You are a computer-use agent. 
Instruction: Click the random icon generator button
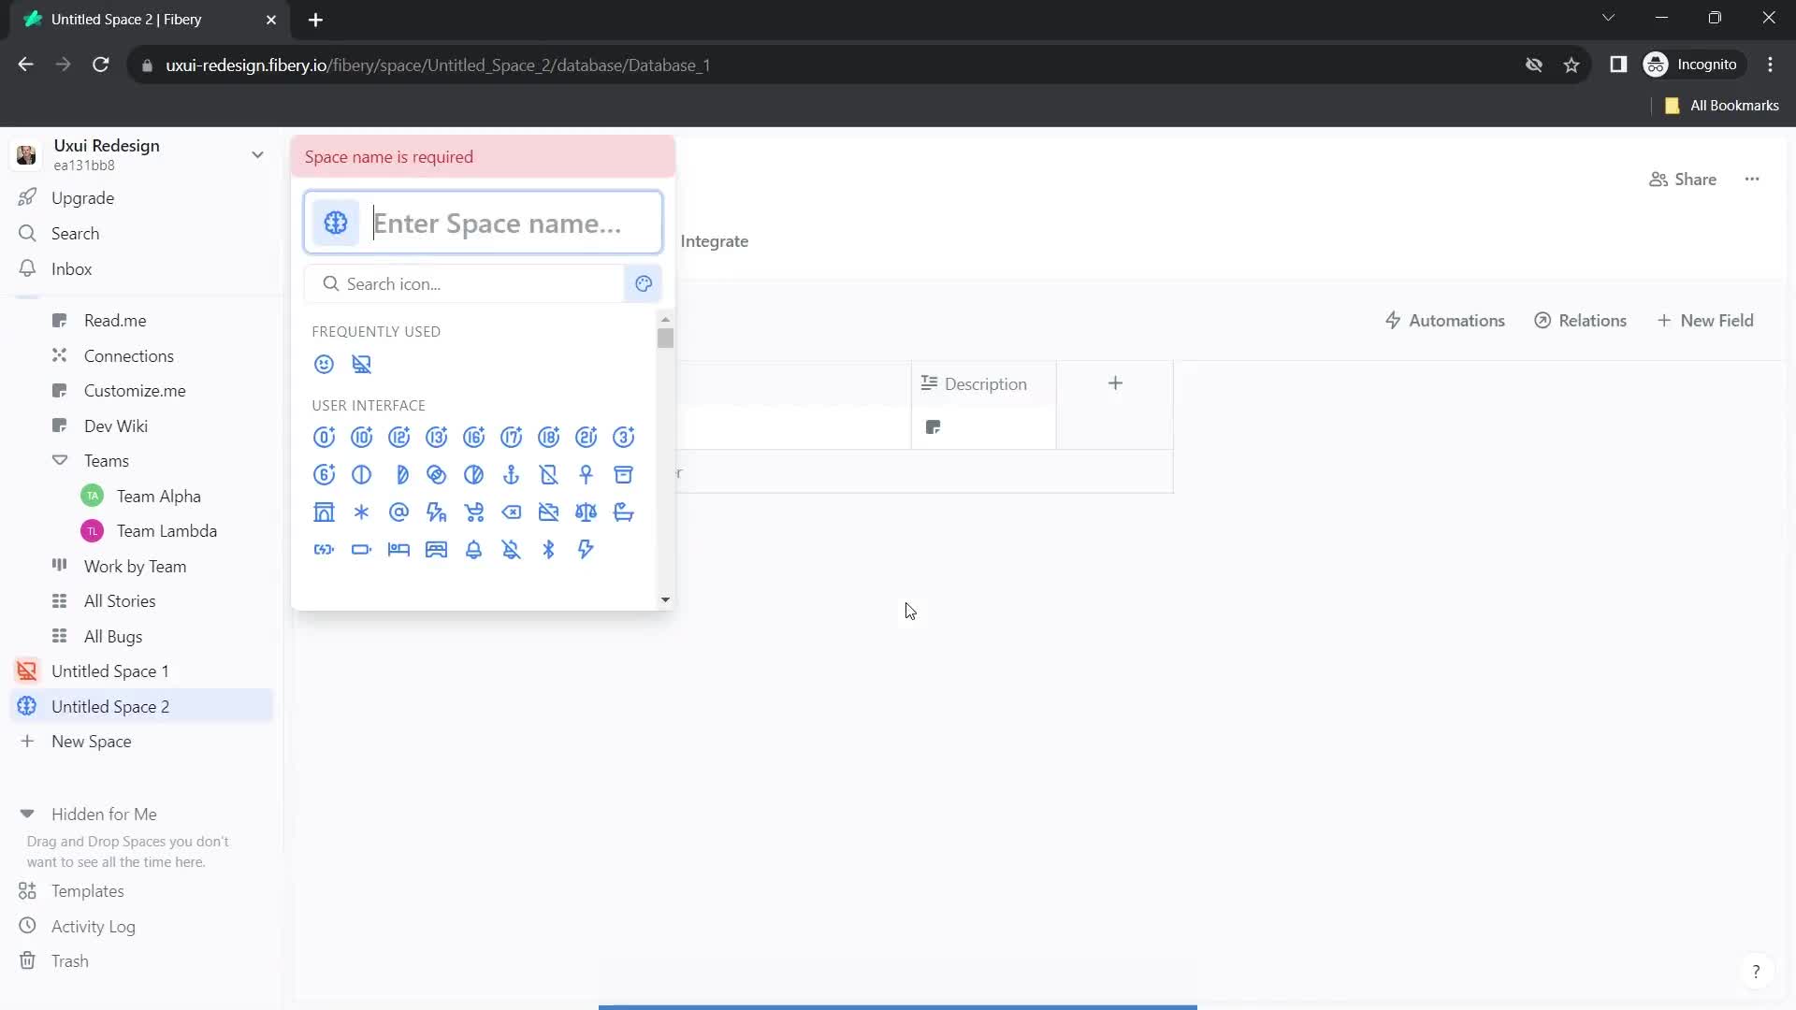click(643, 282)
